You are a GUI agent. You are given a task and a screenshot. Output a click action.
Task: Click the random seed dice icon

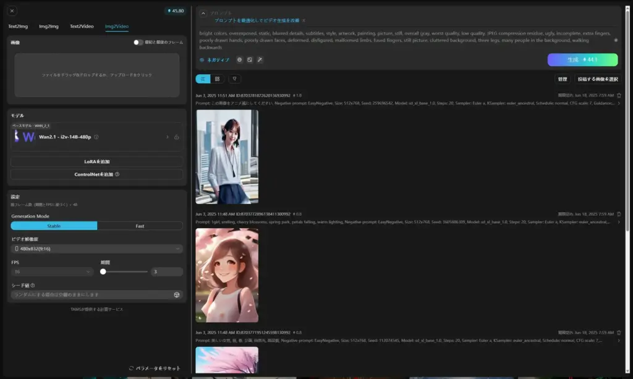pos(177,295)
